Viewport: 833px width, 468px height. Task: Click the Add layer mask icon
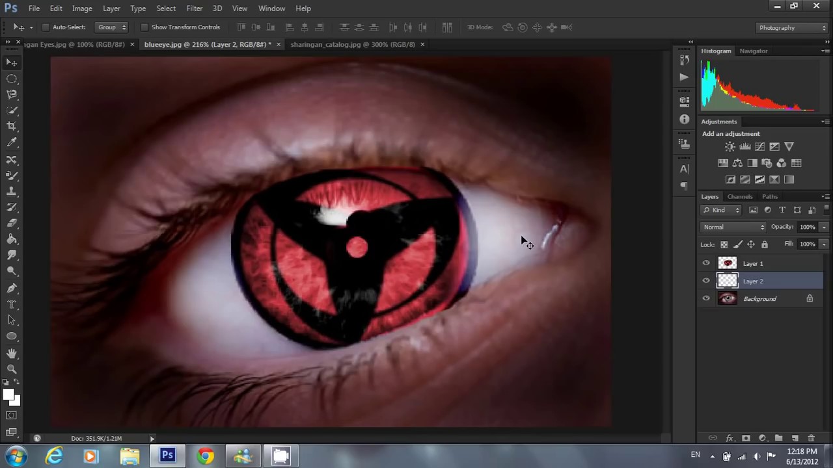746,439
